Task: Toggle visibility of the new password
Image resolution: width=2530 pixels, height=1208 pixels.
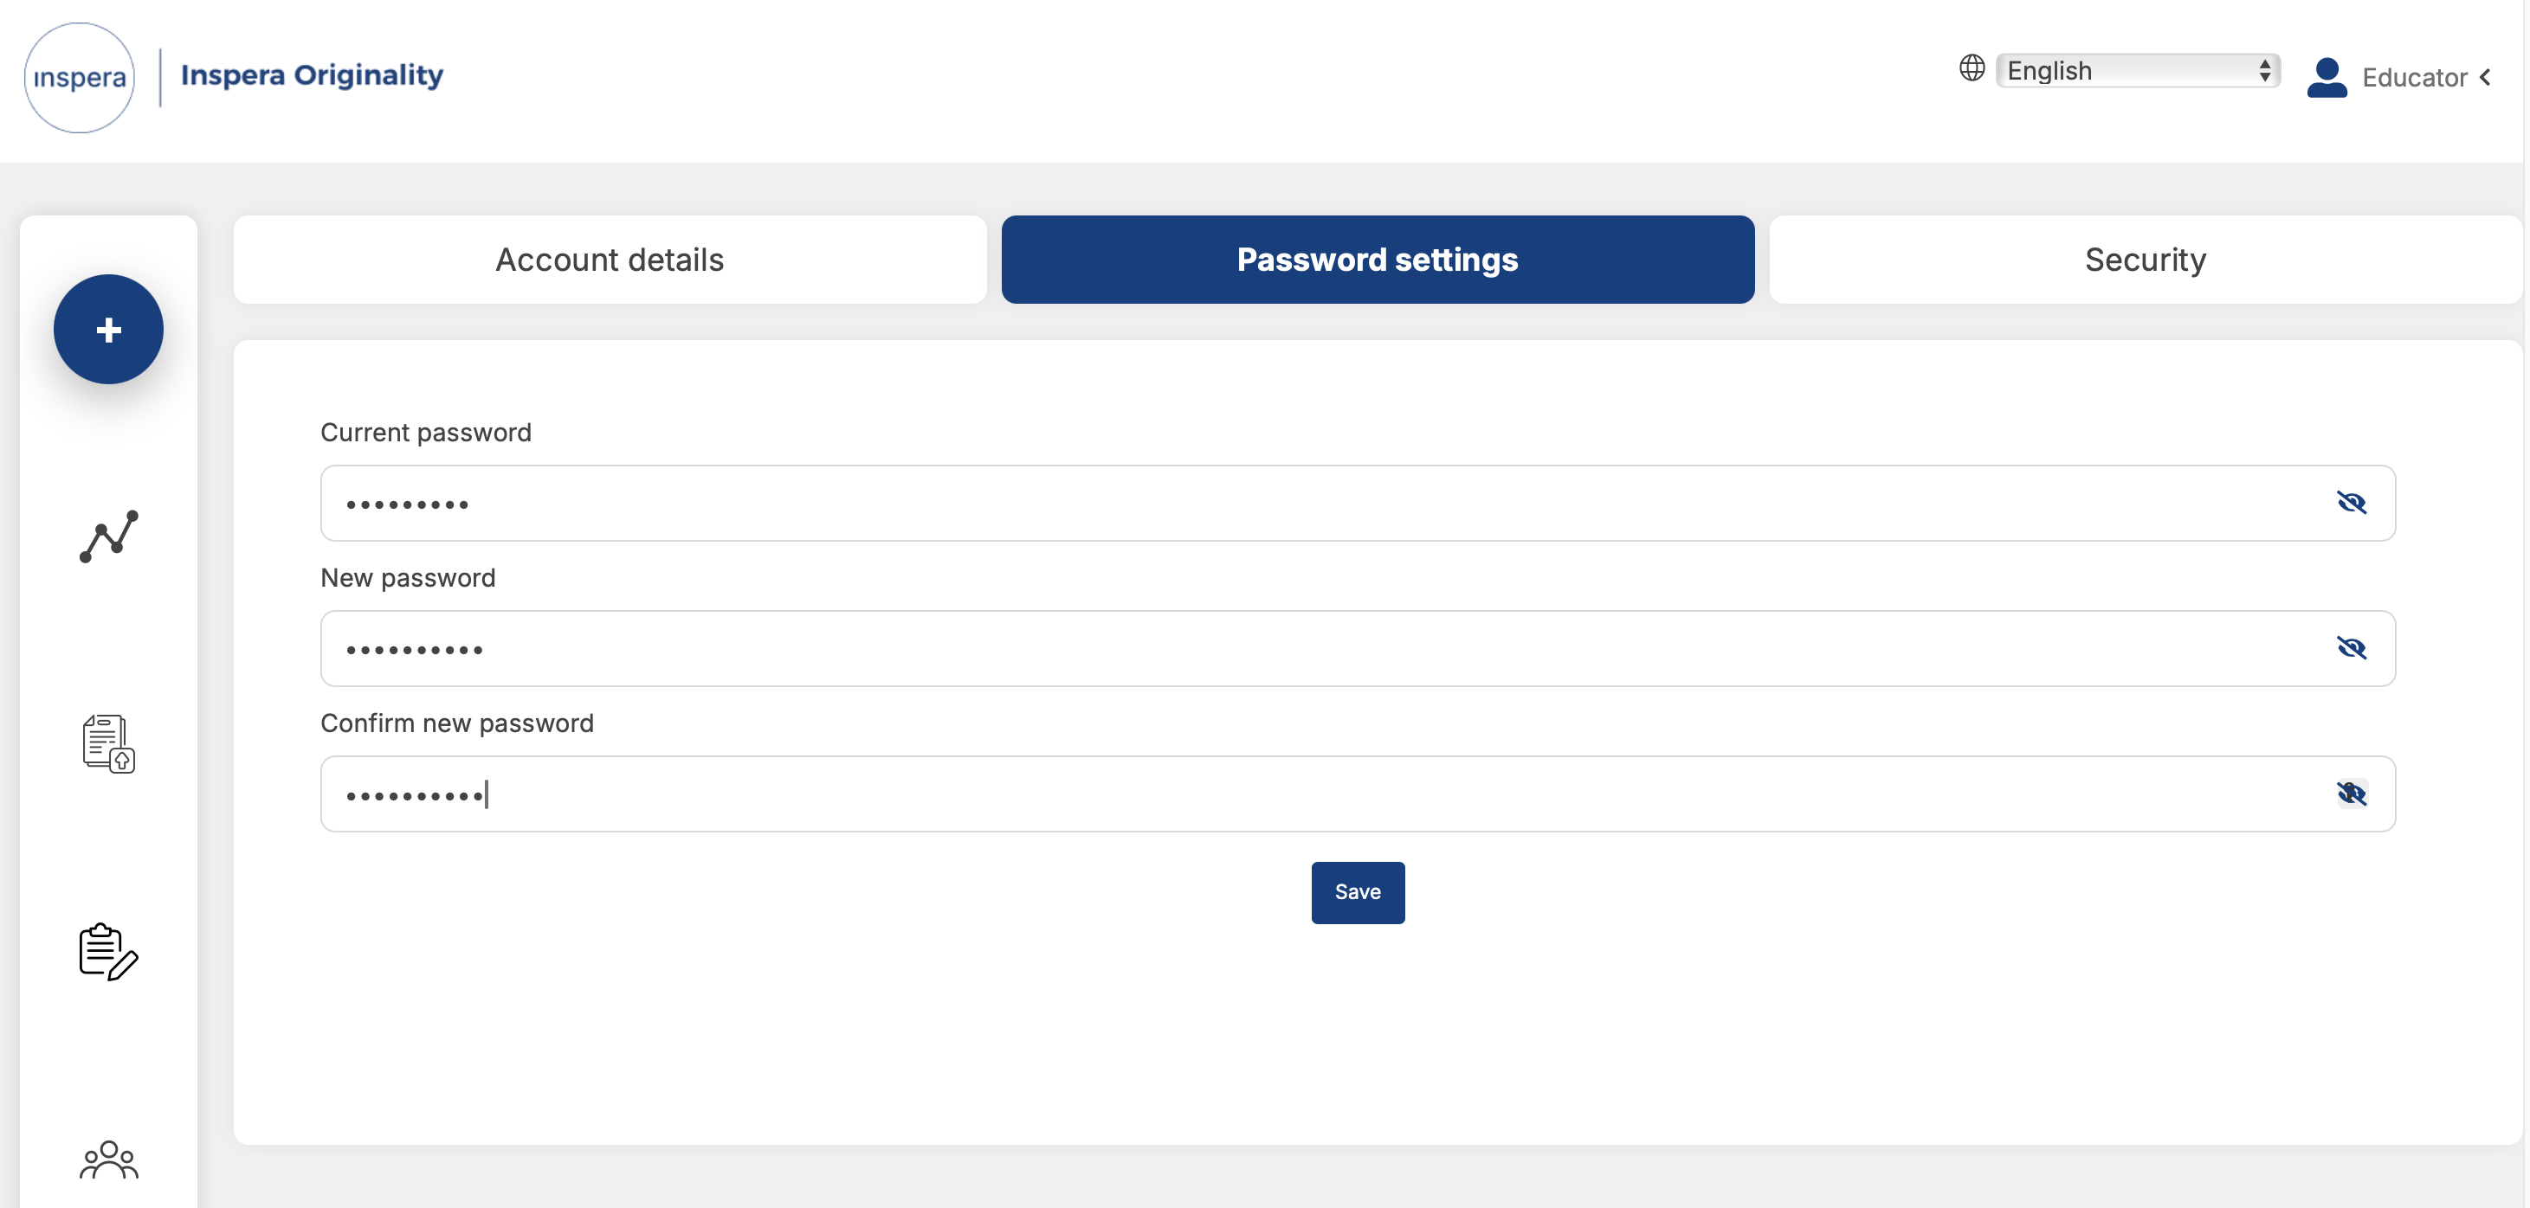Action: pos(2350,647)
